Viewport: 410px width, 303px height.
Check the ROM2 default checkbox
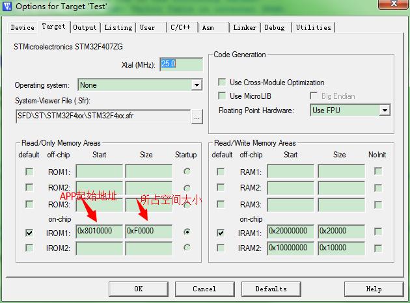pos(29,187)
